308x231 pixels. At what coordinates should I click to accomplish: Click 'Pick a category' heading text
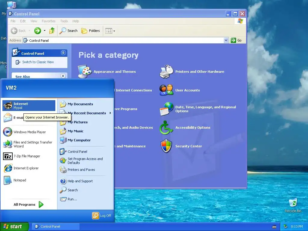click(x=108, y=55)
